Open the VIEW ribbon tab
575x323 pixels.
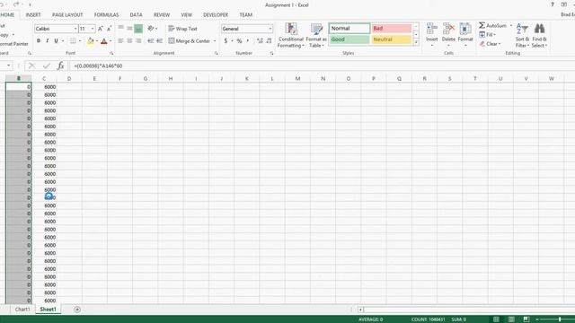pyautogui.click(x=186, y=14)
